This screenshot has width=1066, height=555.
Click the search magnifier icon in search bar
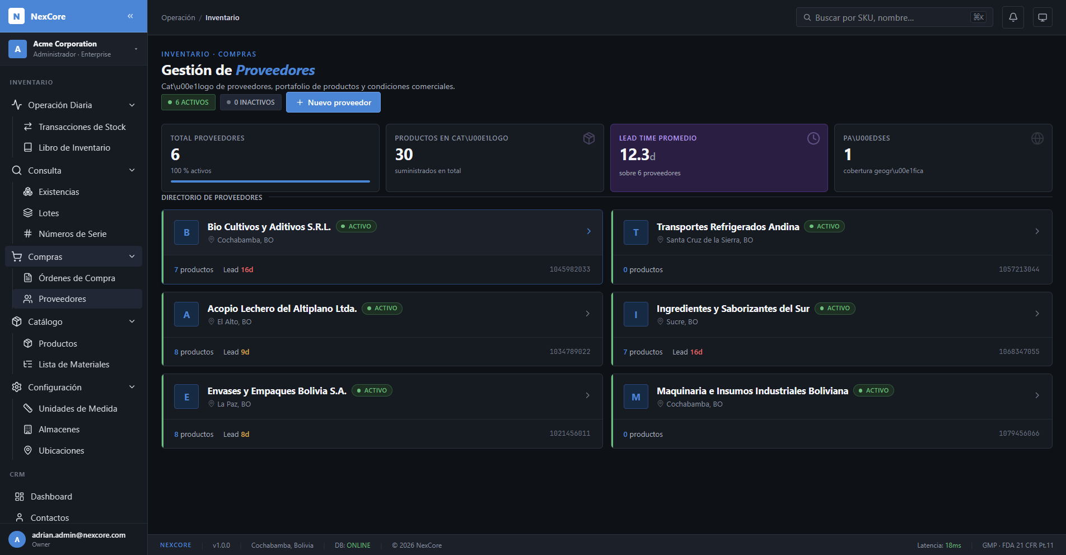click(x=807, y=17)
